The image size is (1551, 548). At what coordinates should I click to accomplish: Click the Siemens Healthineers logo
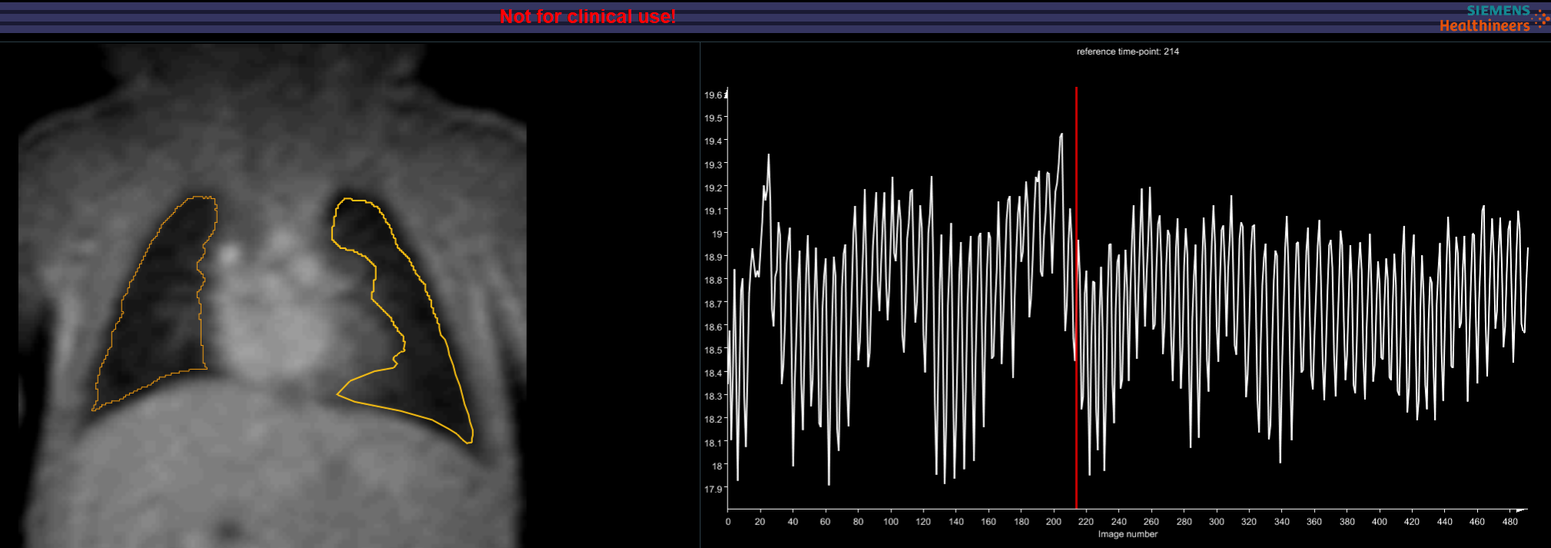[1485, 18]
